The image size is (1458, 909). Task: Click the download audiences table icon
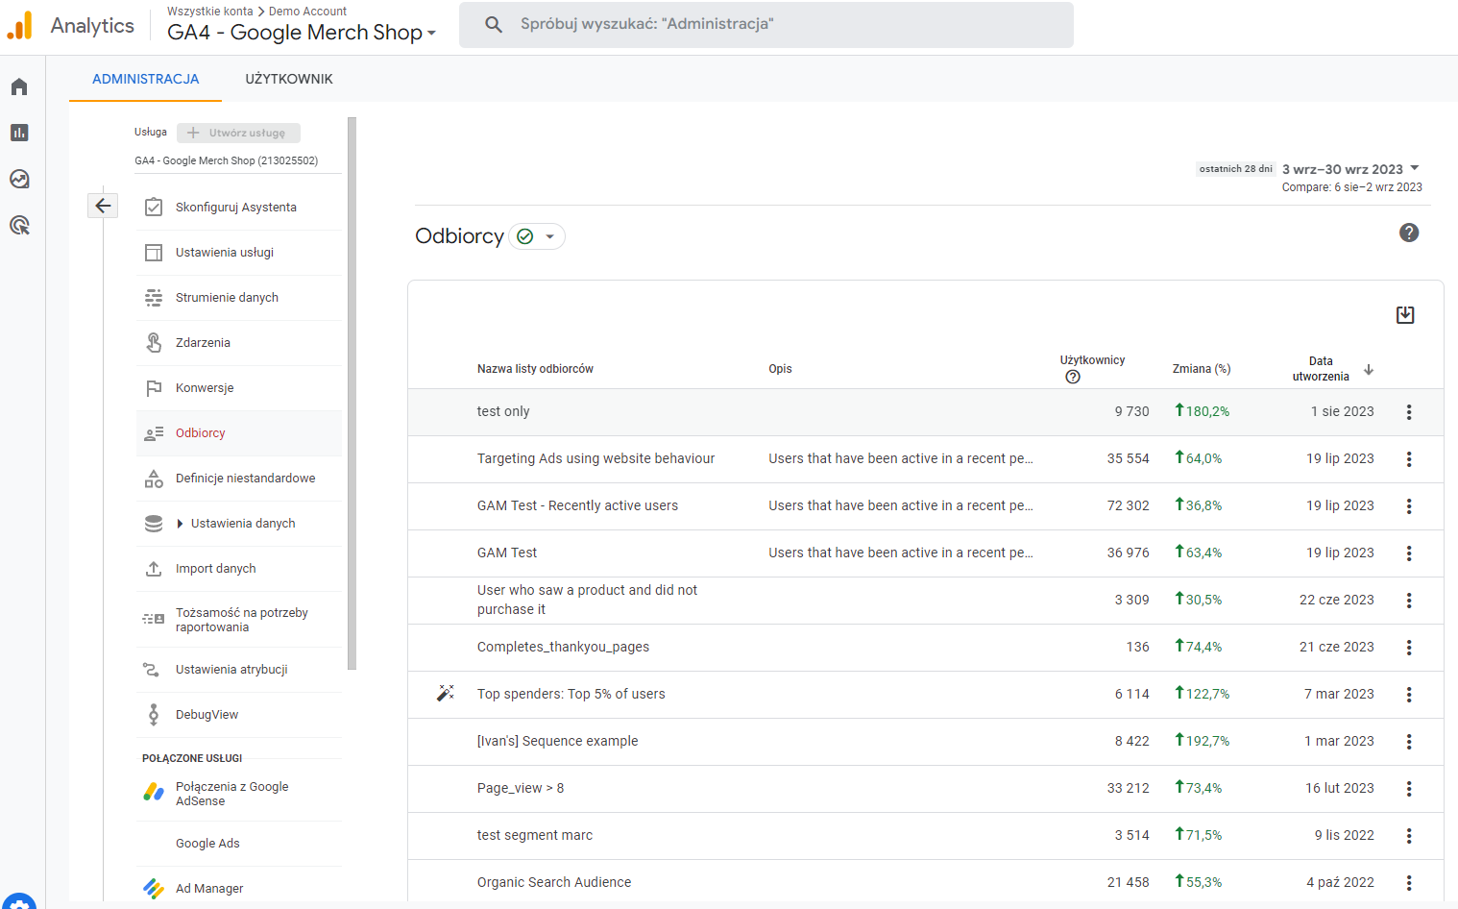(1405, 315)
